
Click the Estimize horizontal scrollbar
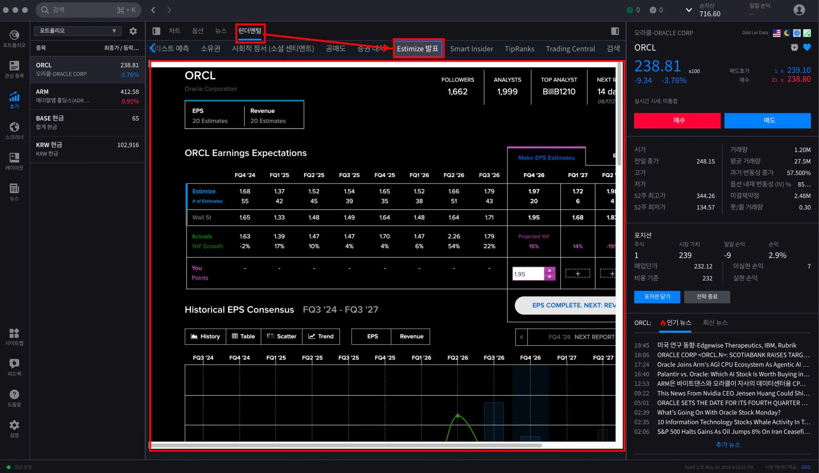(x=346, y=445)
